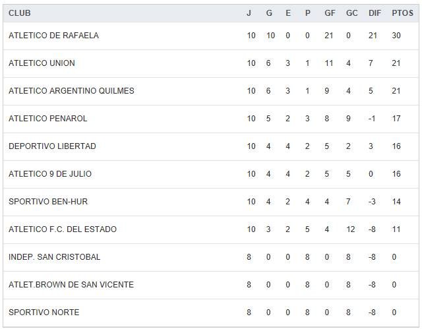Select the G column header
Screen dimensions: 422x329
[269, 13]
